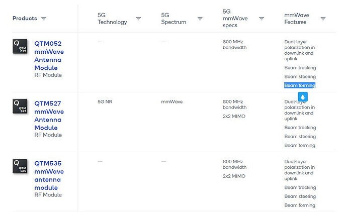Open the mmWave Features filter icon

323,19
